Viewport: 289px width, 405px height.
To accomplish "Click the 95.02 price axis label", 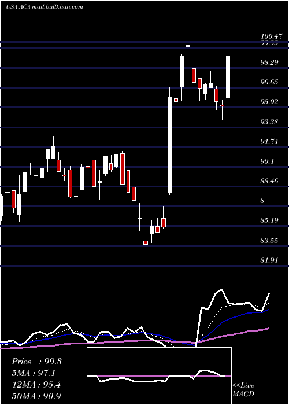I will point(269,102).
